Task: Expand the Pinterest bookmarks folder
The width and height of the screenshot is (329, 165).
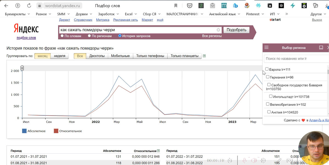Action: pyautogui.click(x=255, y=14)
